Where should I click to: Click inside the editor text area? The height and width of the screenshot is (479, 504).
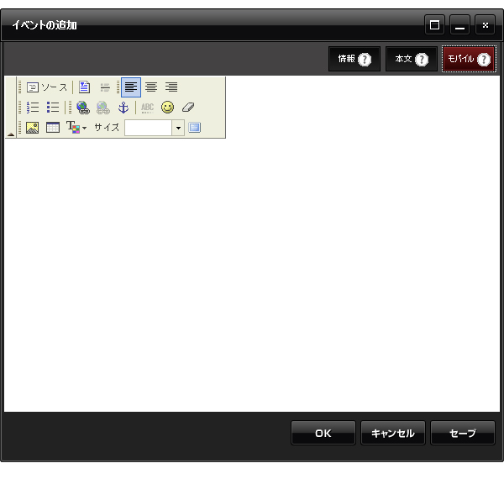point(252,275)
